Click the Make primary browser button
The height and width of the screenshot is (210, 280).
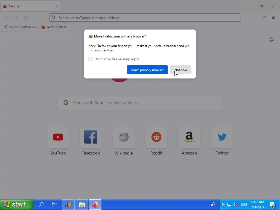(147, 70)
